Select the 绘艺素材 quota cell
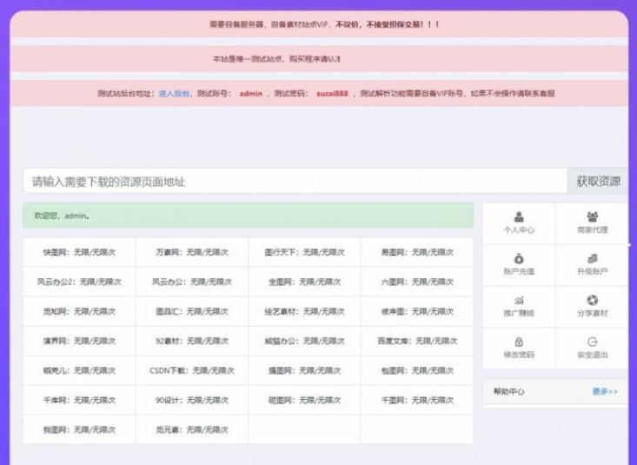This screenshot has width=637, height=465. (x=304, y=311)
